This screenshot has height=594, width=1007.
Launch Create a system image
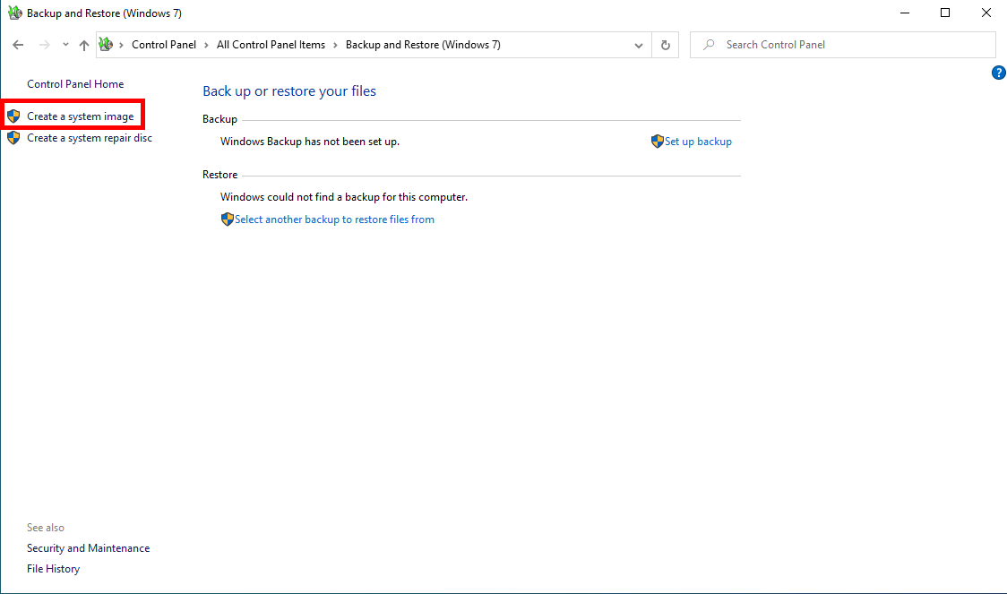(x=80, y=116)
